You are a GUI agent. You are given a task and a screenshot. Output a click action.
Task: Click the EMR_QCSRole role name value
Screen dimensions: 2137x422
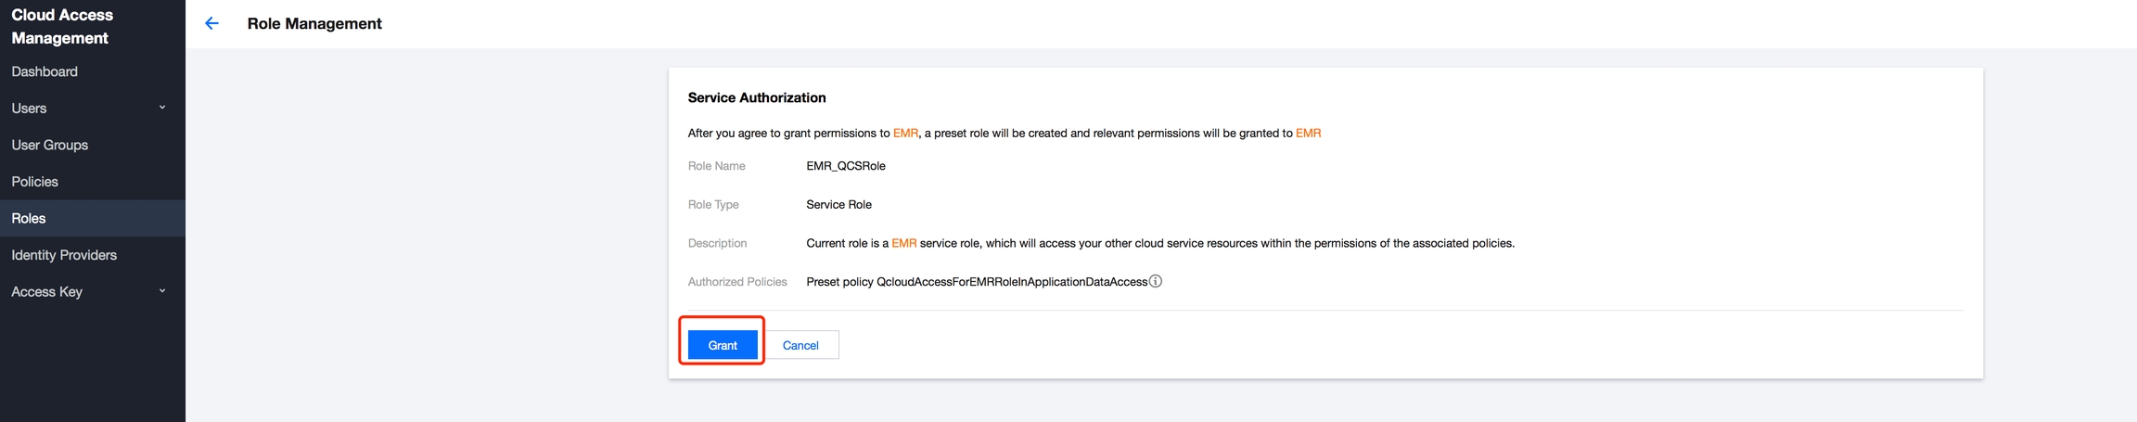[846, 166]
